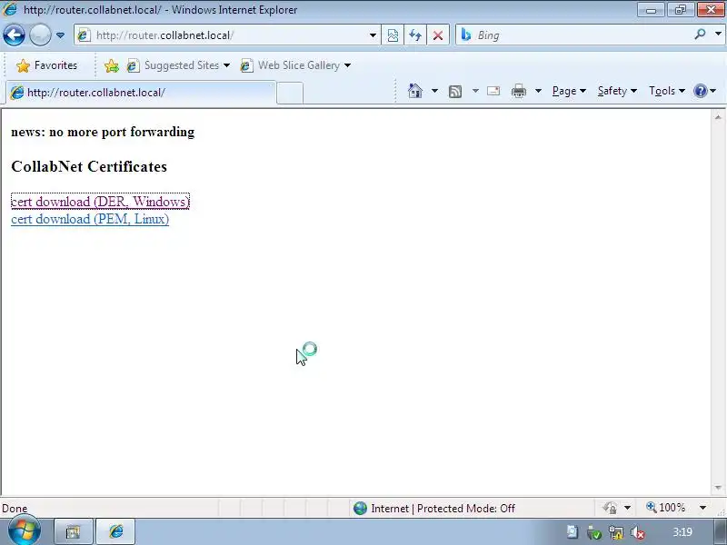The image size is (727, 545).
Task: Click the Web Slice Gallery page icon
Action: point(246,65)
